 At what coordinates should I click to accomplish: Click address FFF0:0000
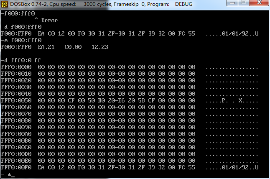click(16, 67)
